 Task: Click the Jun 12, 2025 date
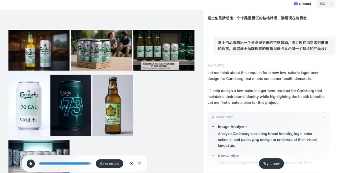[x=216, y=66]
